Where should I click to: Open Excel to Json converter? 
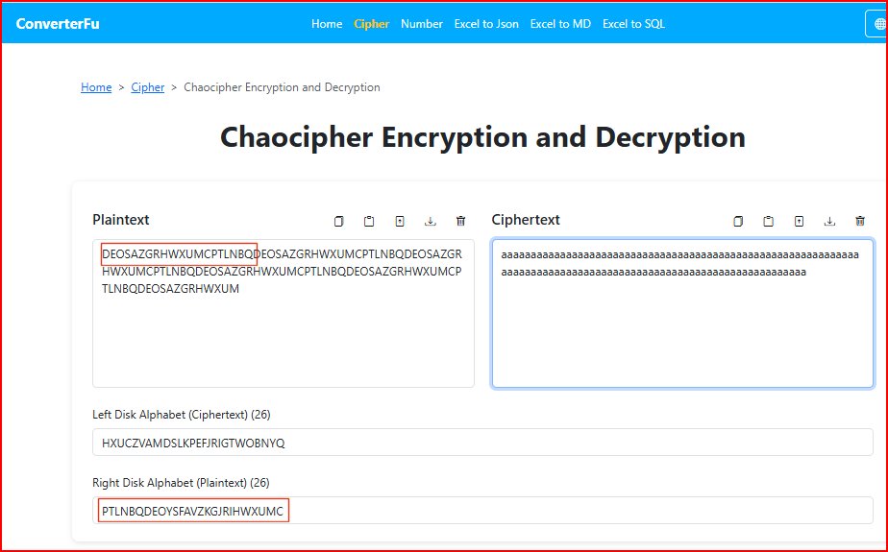[486, 24]
